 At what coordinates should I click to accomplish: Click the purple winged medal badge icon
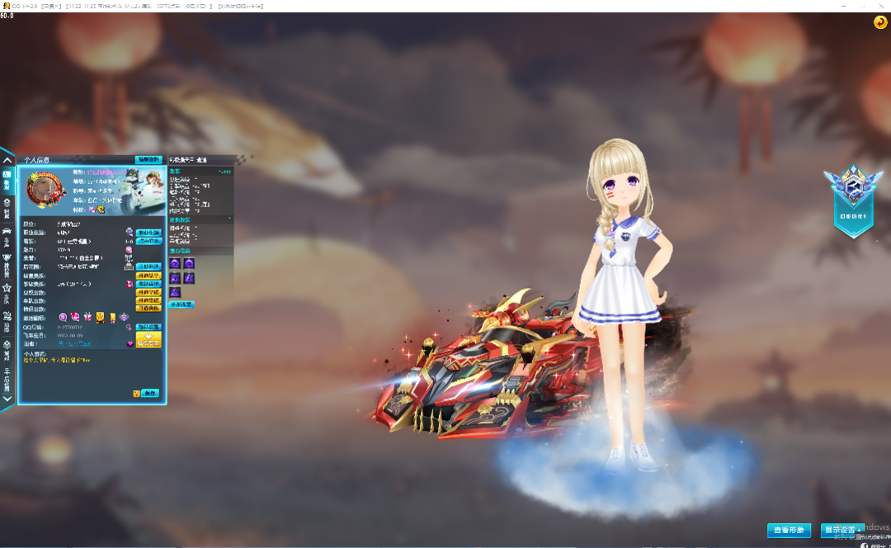click(124, 317)
